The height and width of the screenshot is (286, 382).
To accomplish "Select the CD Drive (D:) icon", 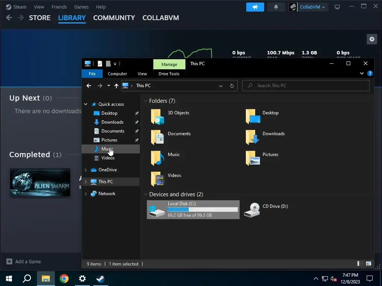I will coord(252,210).
